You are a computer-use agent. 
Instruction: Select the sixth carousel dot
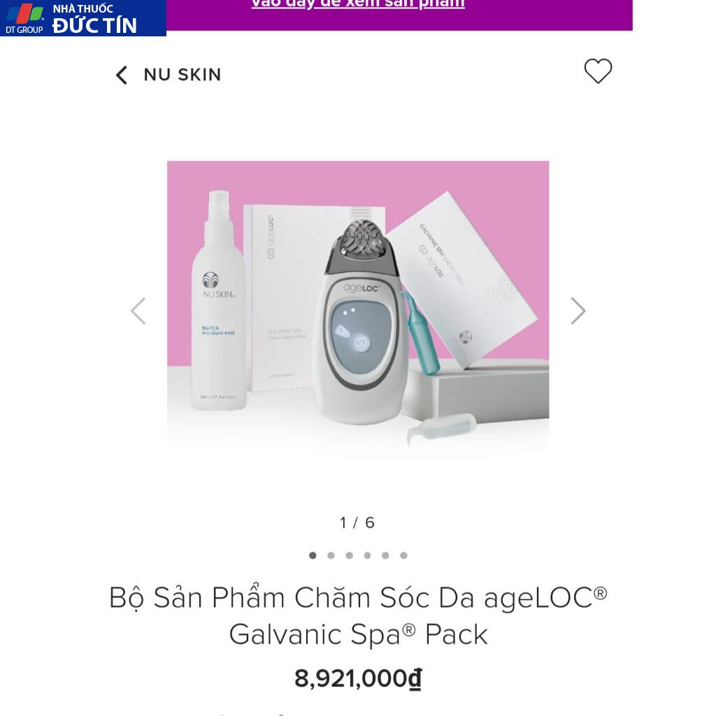click(x=403, y=556)
